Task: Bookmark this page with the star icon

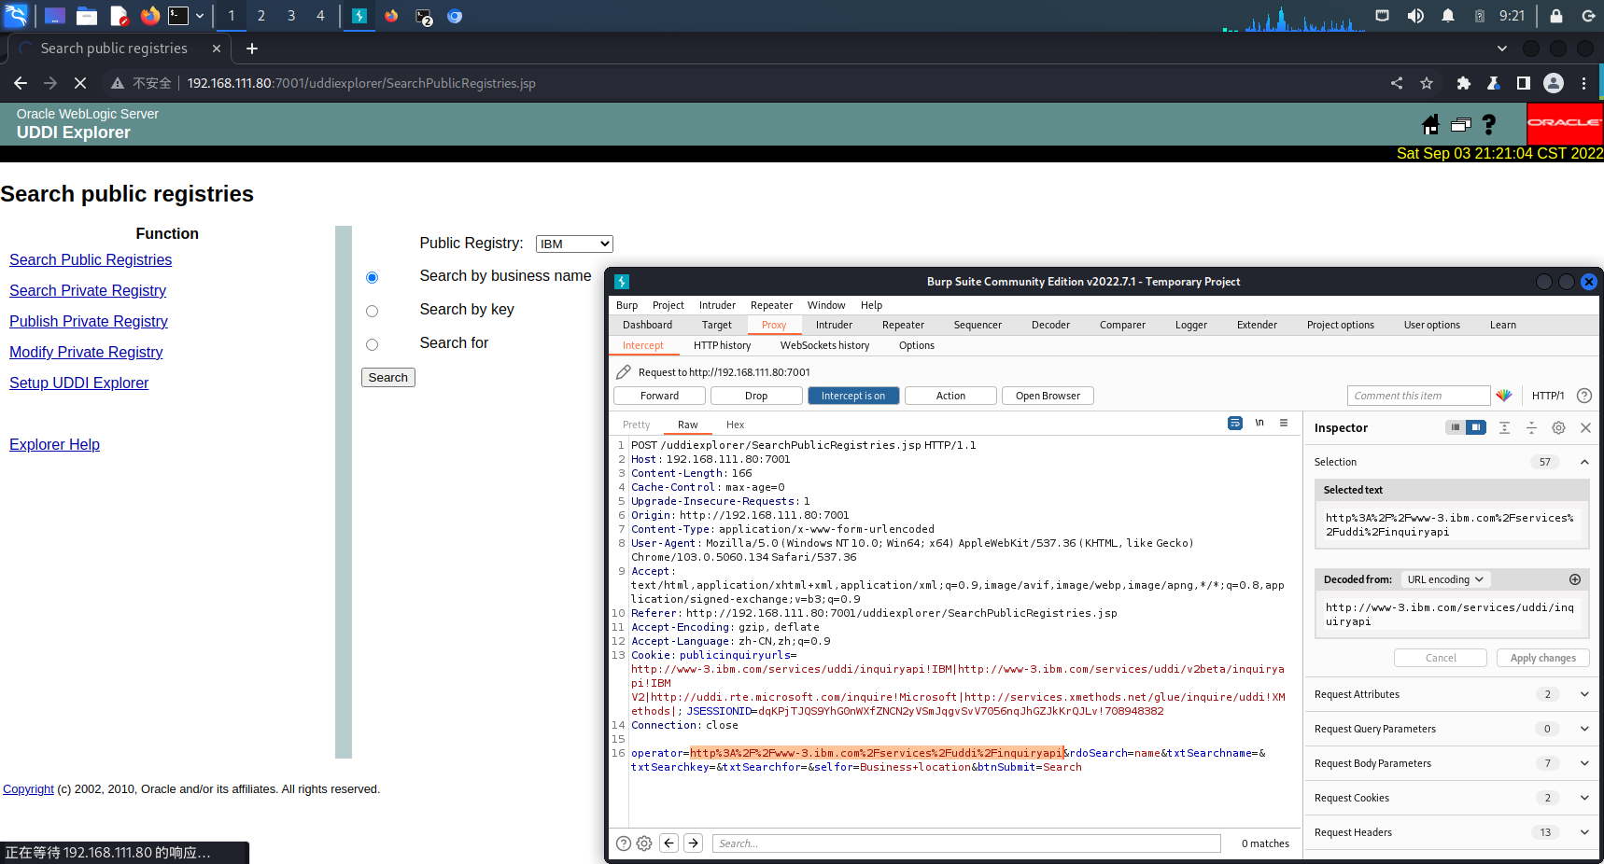Action: pyautogui.click(x=1427, y=83)
